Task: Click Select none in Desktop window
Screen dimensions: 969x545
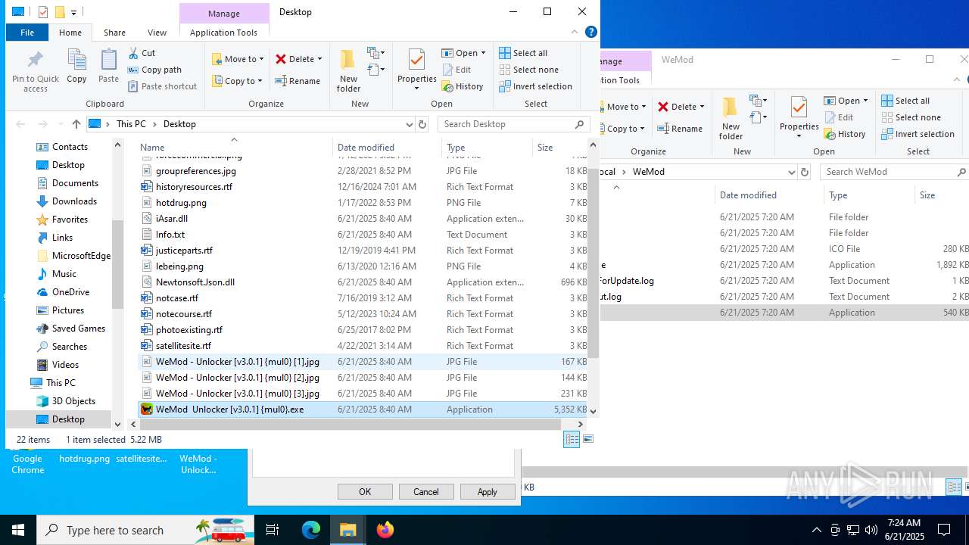Action: [x=528, y=70]
